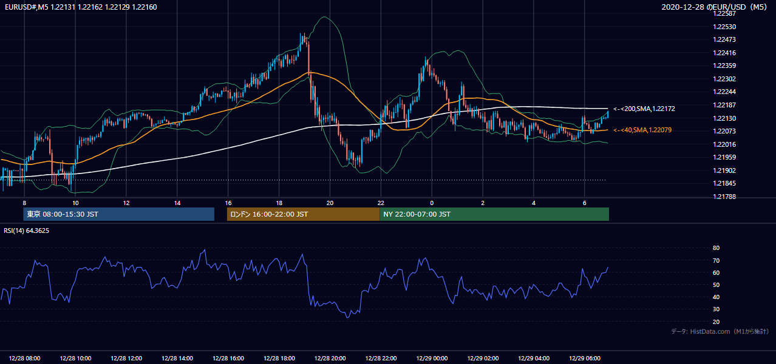Click the 12/29 06:00 time label

click(x=585, y=359)
